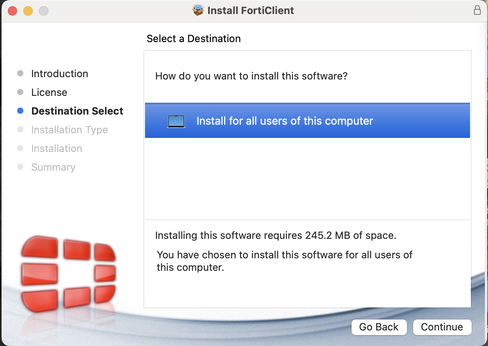
Task: Click the 245.2 MB space requirement text
Action: tap(276, 235)
